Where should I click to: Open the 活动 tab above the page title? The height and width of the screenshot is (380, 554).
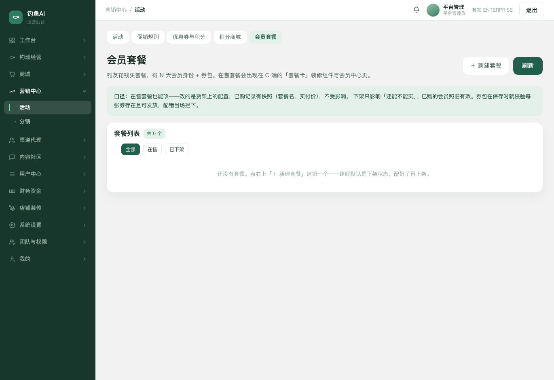click(118, 37)
